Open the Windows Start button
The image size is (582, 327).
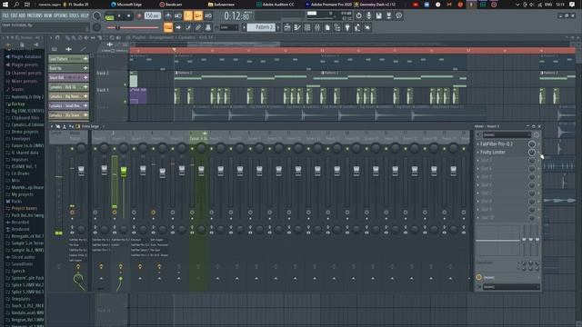[5, 5]
